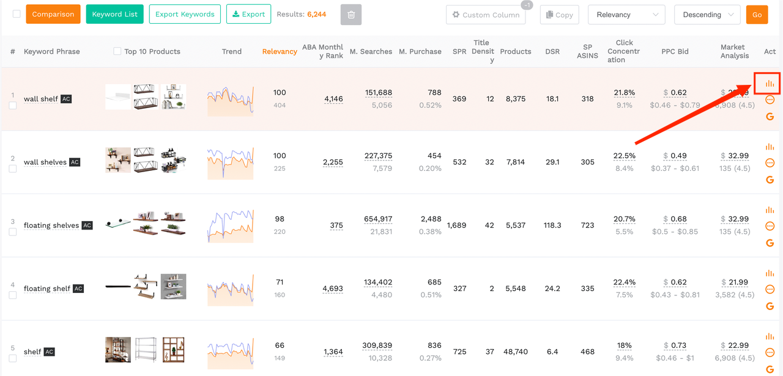783x376 pixels.
Task: Open more options icon for wall shelf
Action: tap(770, 99)
